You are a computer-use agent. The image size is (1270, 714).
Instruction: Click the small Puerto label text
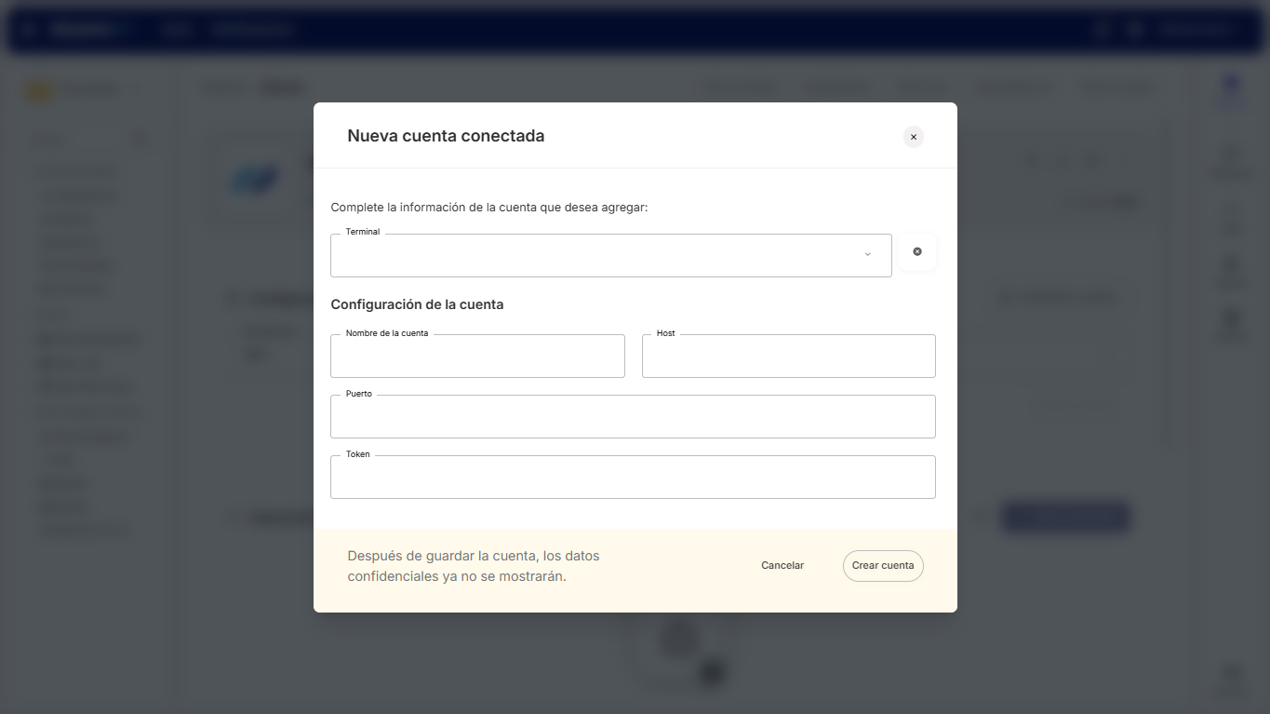[359, 394]
